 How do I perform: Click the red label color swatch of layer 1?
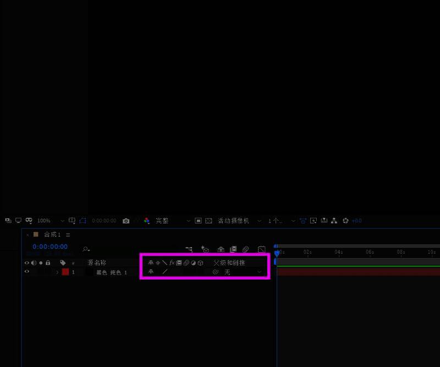click(65, 272)
